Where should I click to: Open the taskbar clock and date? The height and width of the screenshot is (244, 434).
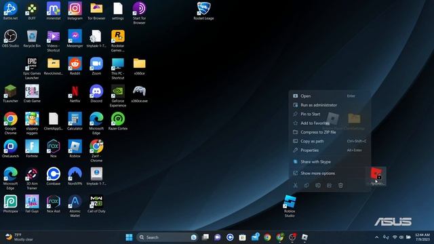click(x=422, y=237)
